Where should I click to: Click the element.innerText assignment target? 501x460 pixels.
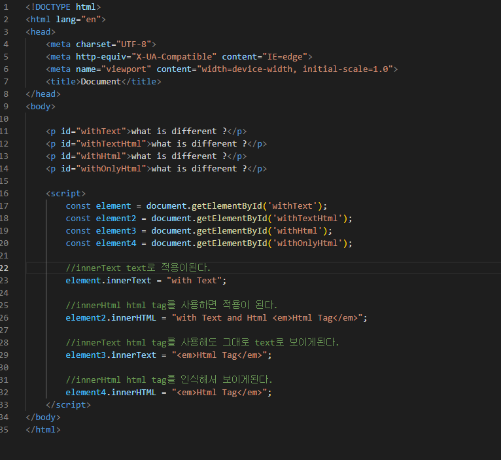[x=109, y=281]
